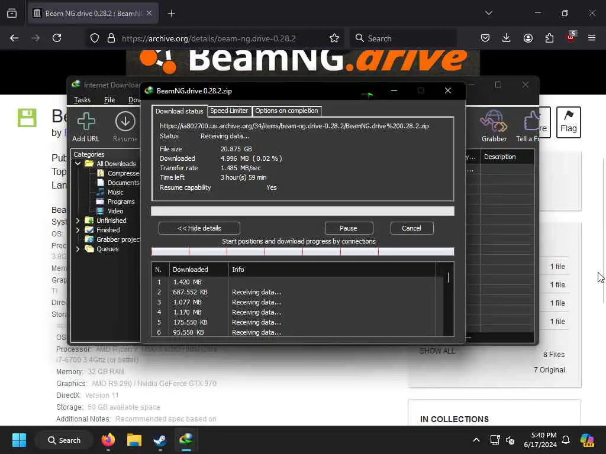Screen dimensions: 606x454
Task: Open the Windows Start menu
Action: [x=19, y=440]
